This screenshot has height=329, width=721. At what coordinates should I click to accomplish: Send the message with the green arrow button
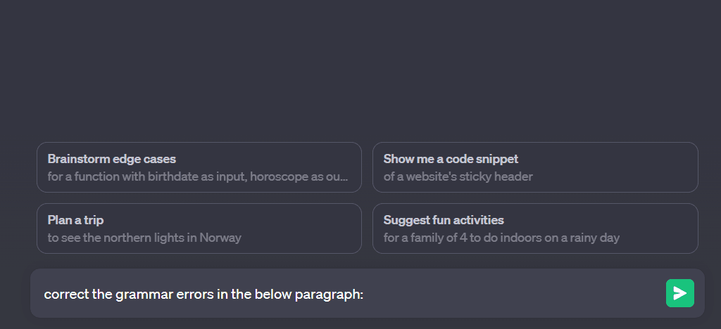point(679,292)
